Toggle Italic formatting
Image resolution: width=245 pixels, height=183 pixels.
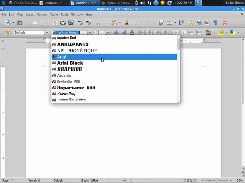(x=124, y=32)
